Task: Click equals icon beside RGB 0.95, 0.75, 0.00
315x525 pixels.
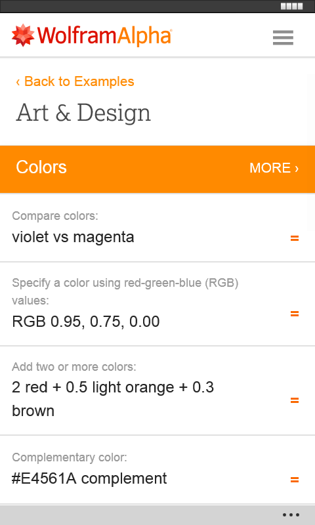Action: (x=294, y=314)
